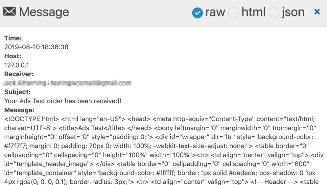327x185 pixels.
Task: Switch to html view radio button
Action: tap(233, 13)
